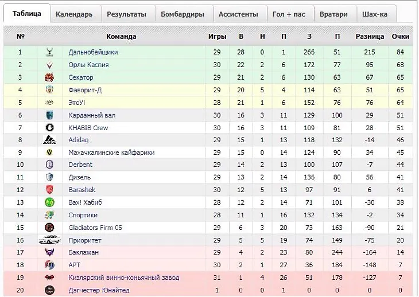Click the Разница column header
This screenshot has height=297, width=419.
point(370,37)
